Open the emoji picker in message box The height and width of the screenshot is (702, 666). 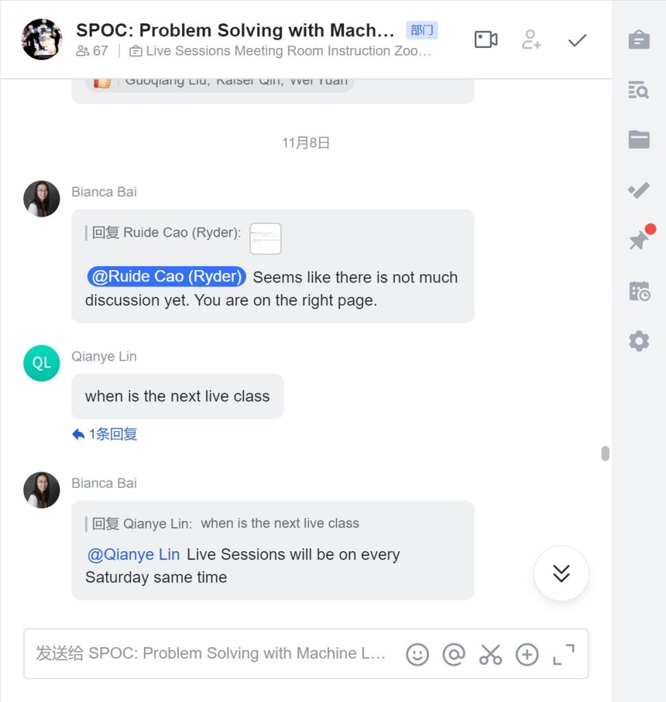pos(417,655)
